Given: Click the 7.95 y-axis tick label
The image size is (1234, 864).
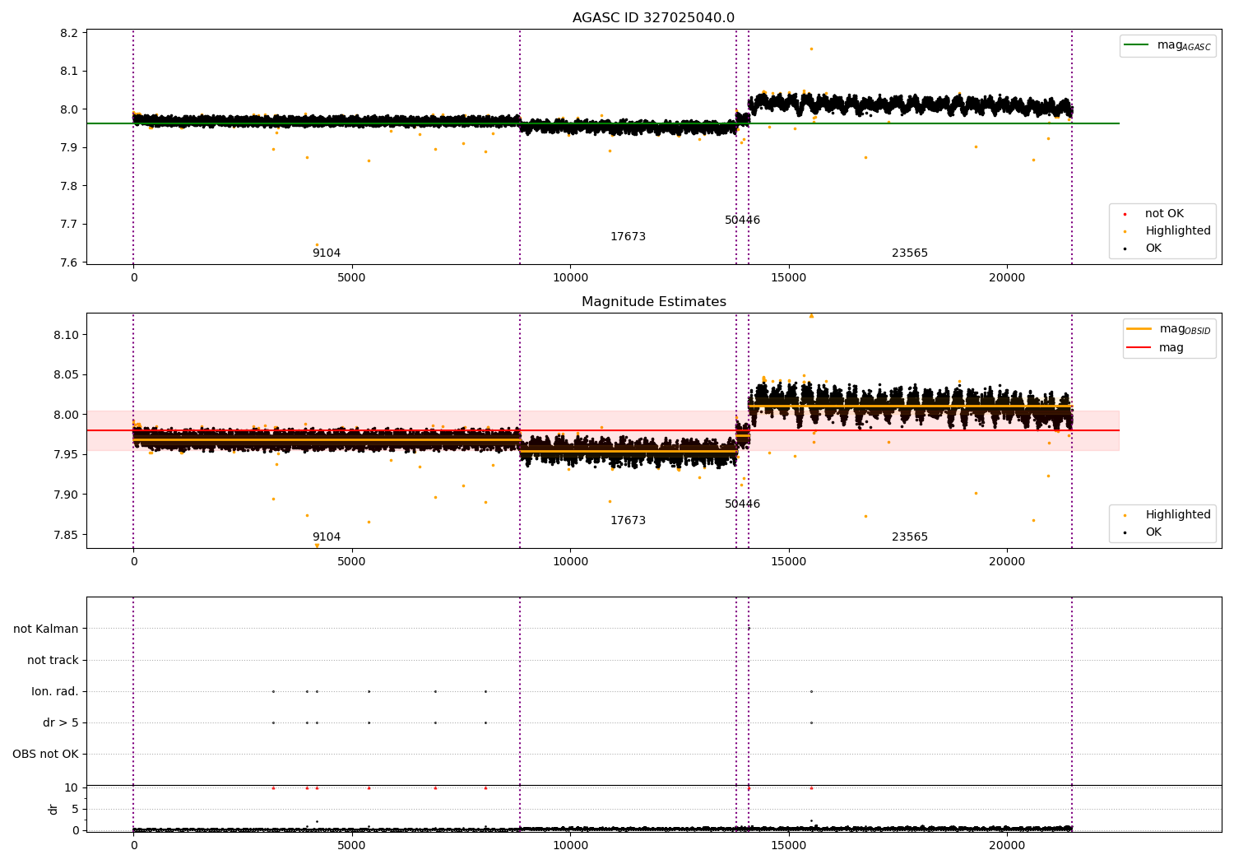Looking at the screenshot, I should coord(66,455).
